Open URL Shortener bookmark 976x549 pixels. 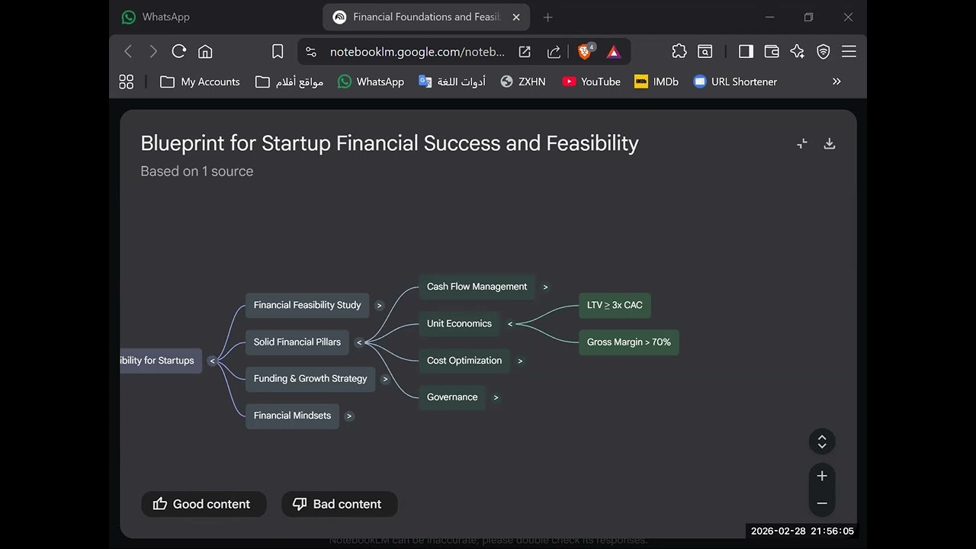tap(735, 82)
